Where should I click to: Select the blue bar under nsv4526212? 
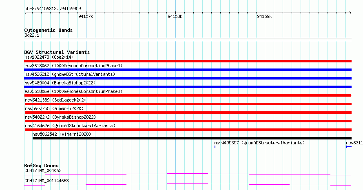click(188, 78)
